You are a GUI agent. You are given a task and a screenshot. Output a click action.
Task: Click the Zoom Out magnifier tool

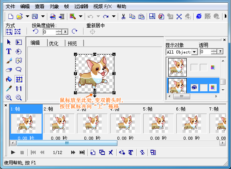click(19, 97)
